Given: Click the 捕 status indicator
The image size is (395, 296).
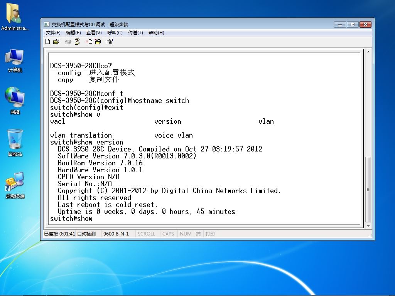Looking at the screenshot, I should point(198,234).
